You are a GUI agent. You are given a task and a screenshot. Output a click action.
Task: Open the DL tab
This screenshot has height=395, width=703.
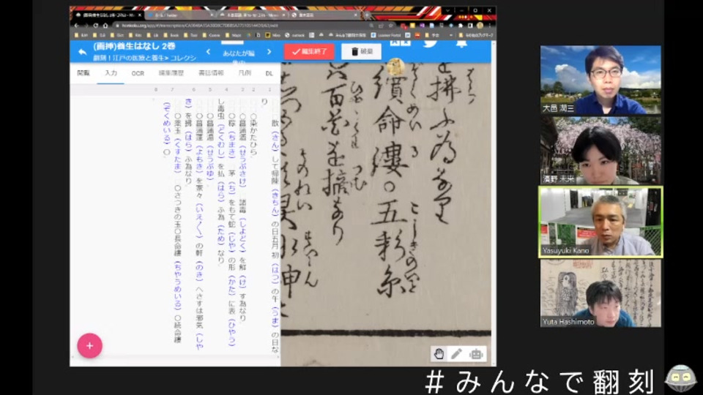tap(269, 73)
